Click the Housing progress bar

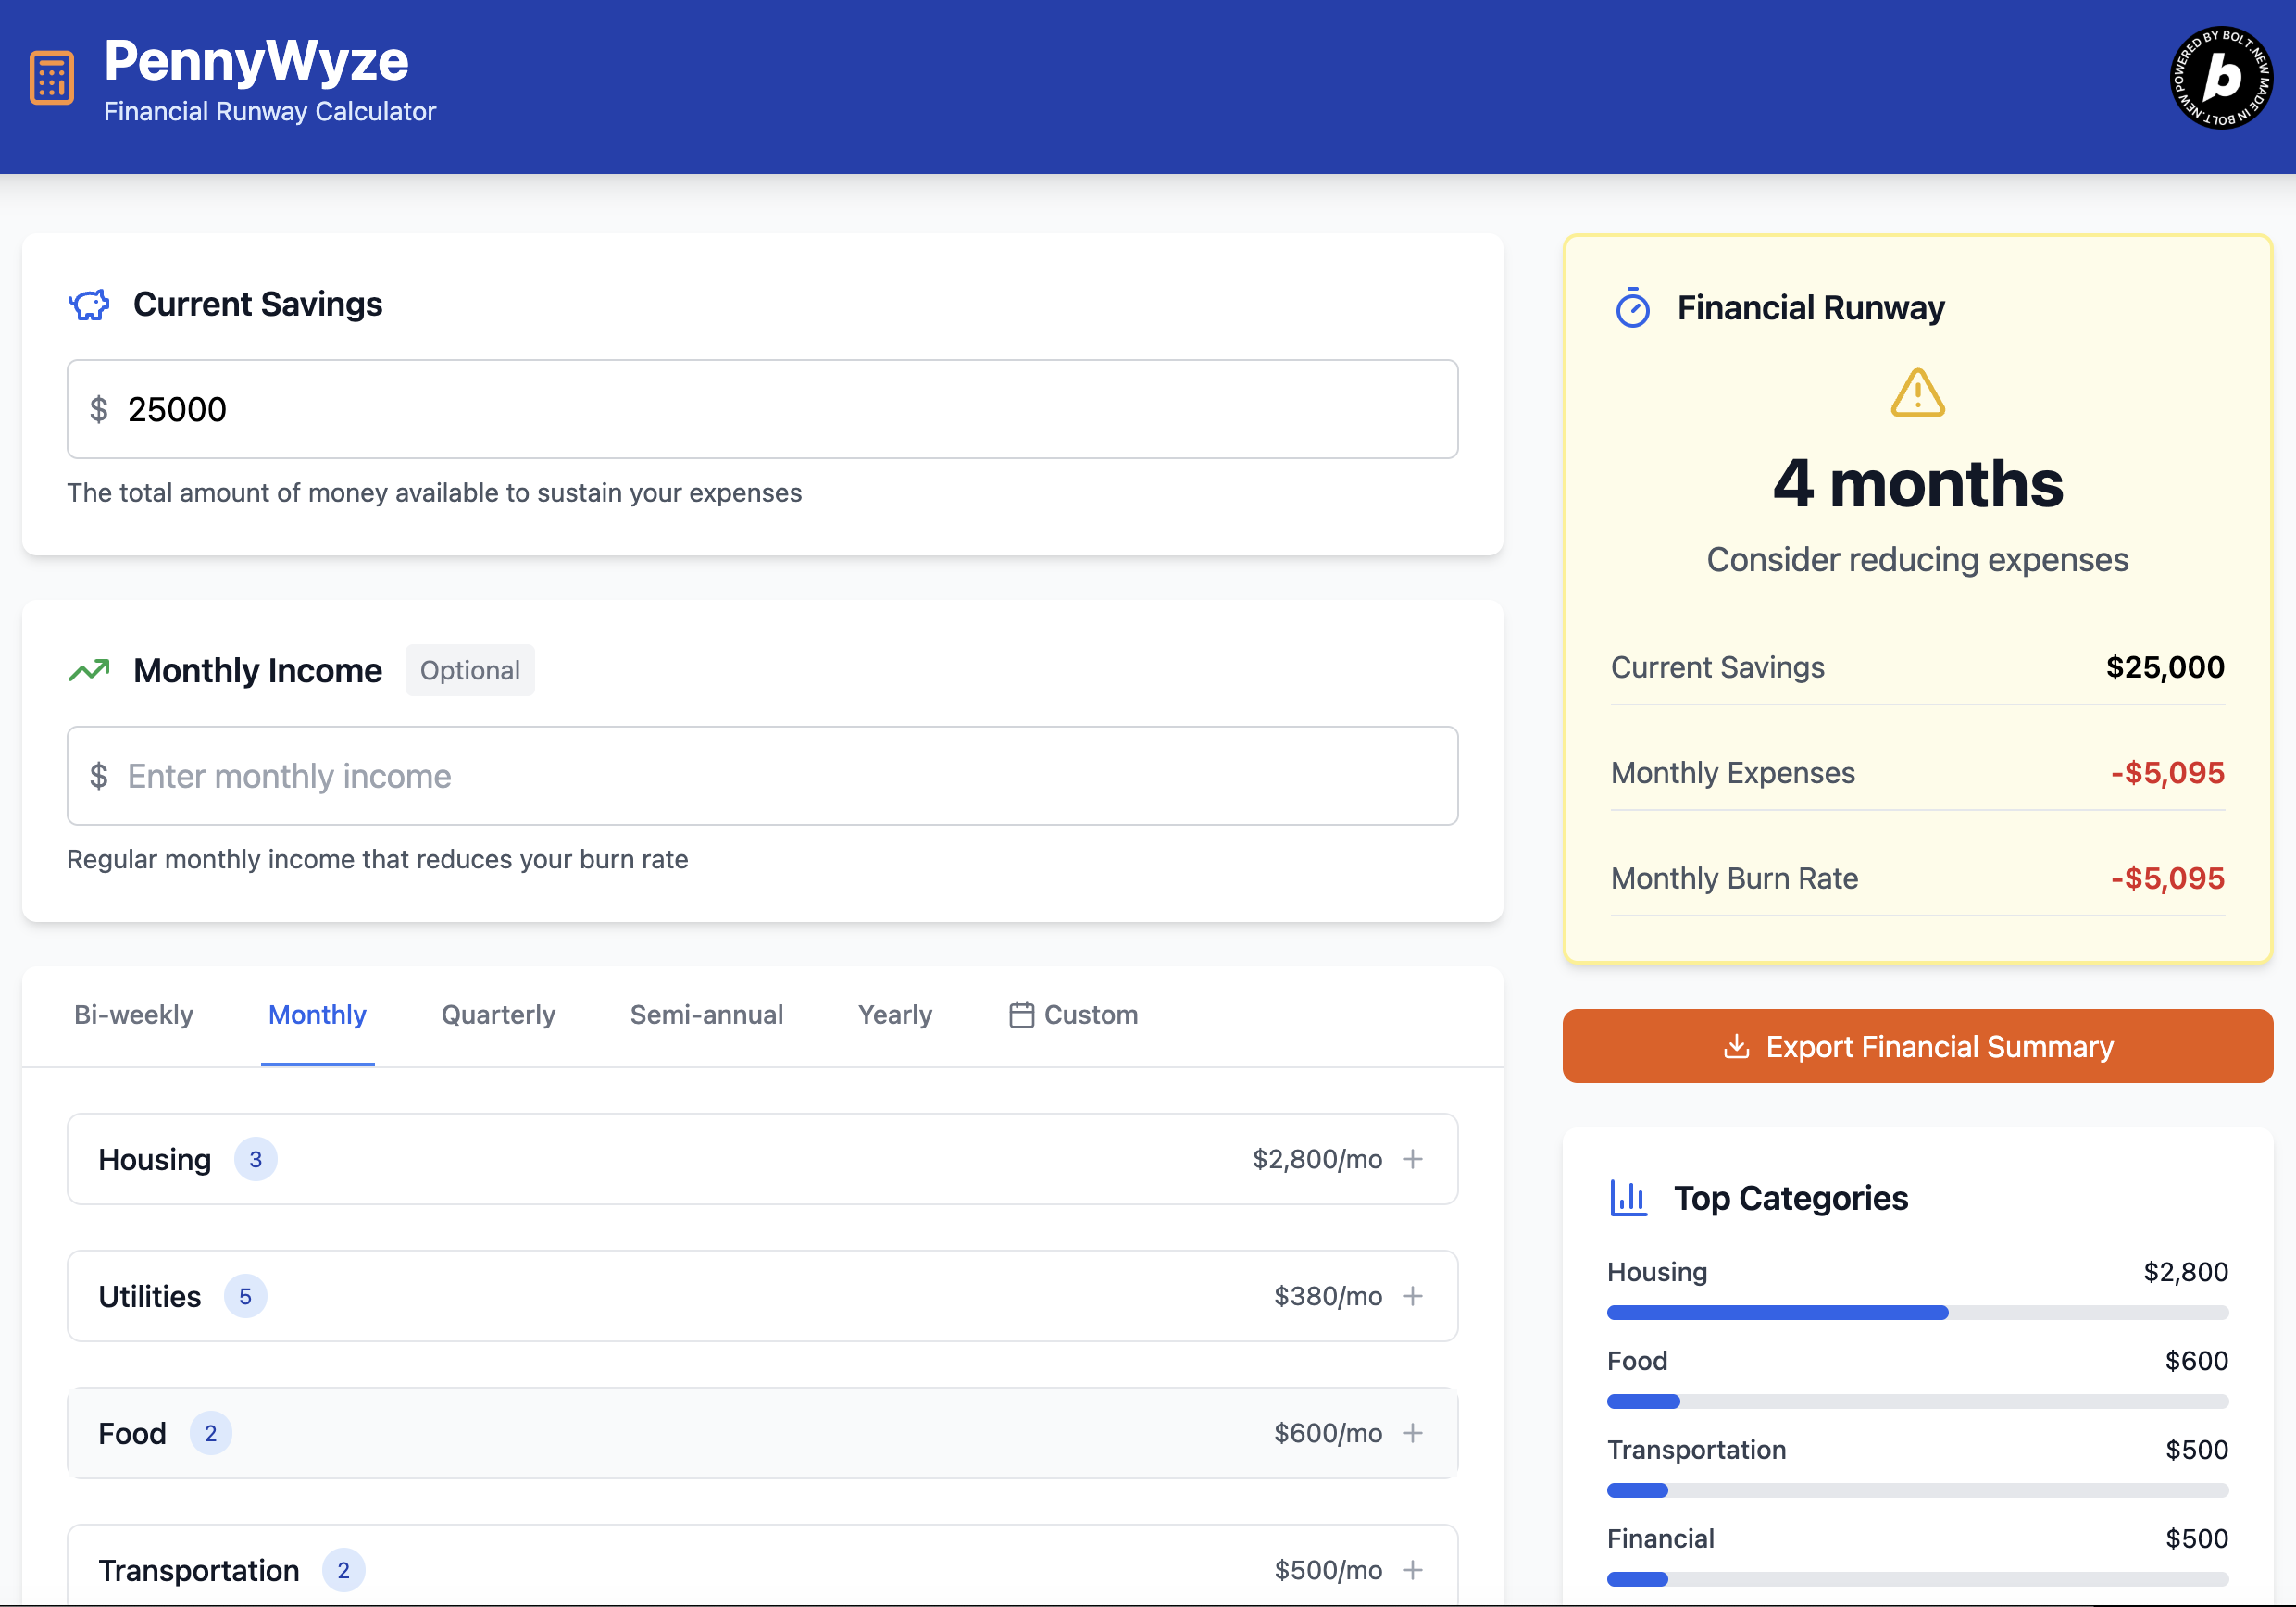pos(1917,1312)
